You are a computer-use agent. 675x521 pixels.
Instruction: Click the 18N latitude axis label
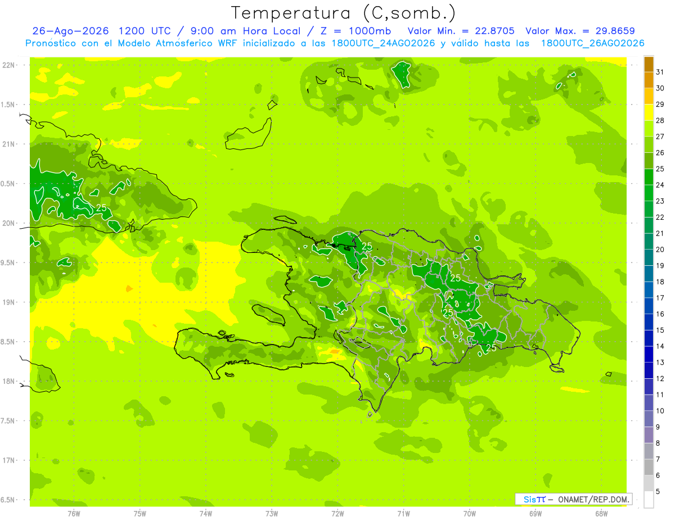click(x=9, y=381)
